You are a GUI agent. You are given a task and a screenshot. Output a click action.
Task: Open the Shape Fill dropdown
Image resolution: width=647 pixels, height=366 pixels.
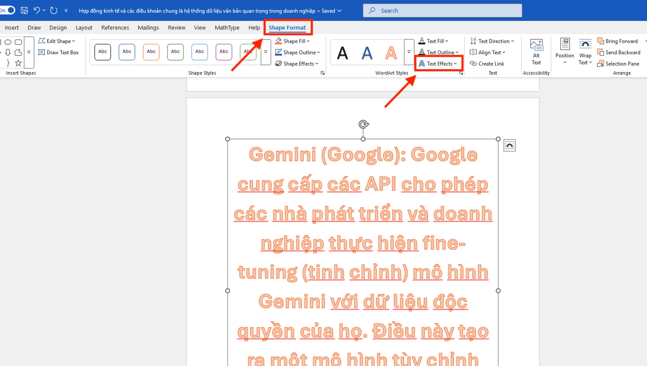click(x=293, y=41)
